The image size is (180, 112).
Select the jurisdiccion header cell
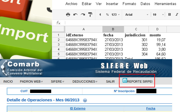pos(136,35)
